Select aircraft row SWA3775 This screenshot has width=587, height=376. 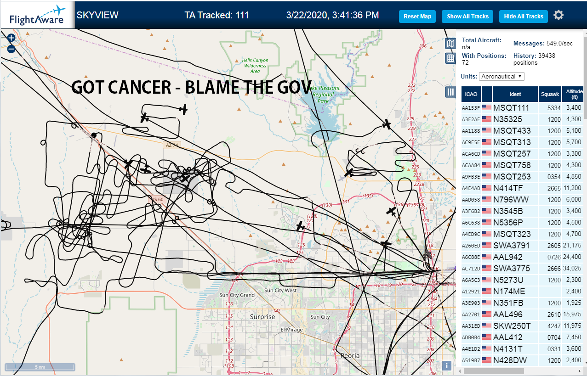click(523, 269)
